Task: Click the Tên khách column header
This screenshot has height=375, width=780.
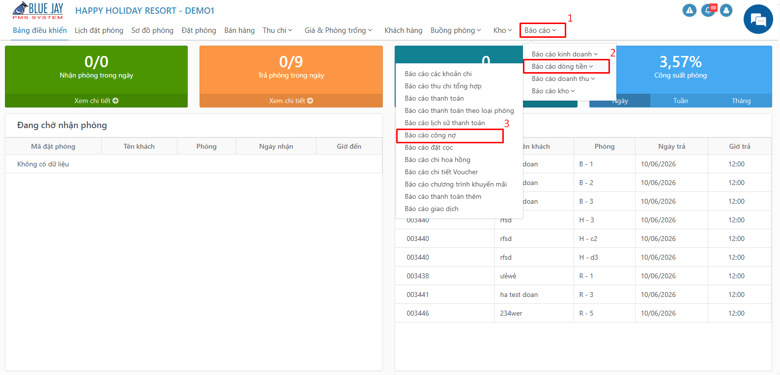Action: (139, 146)
